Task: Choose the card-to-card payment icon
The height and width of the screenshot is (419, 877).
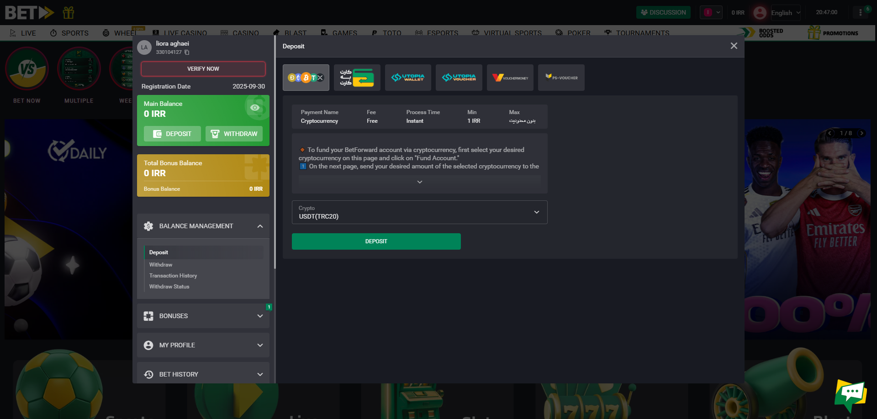Action: pos(357,78)
